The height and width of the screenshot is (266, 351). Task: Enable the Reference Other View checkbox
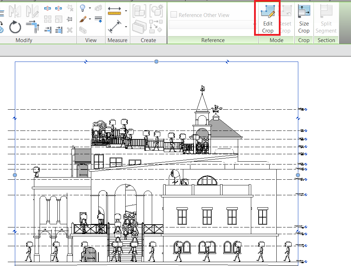click(x=173, y=15)
